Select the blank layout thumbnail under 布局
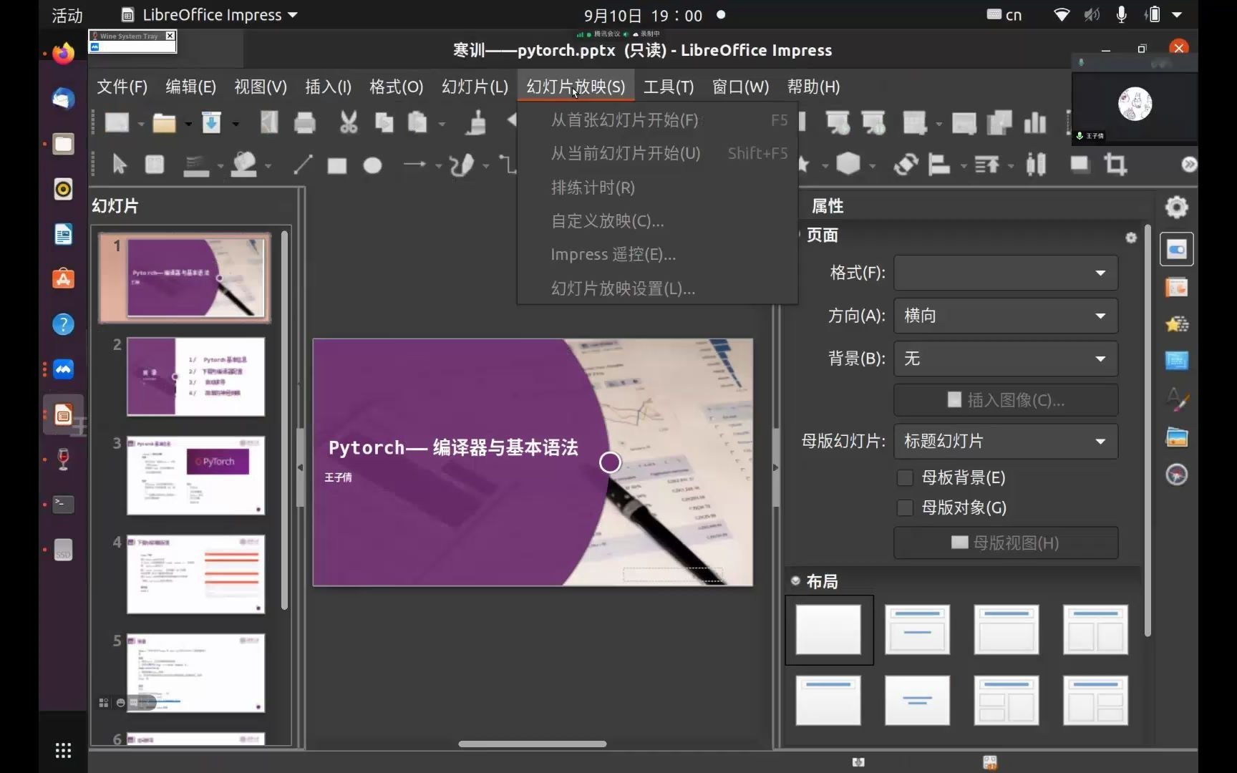1237x773 pixels. [x=828, y=630]
